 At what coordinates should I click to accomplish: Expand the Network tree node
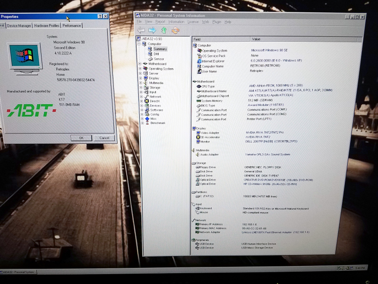pyautogui.click(x=141, y=97)
